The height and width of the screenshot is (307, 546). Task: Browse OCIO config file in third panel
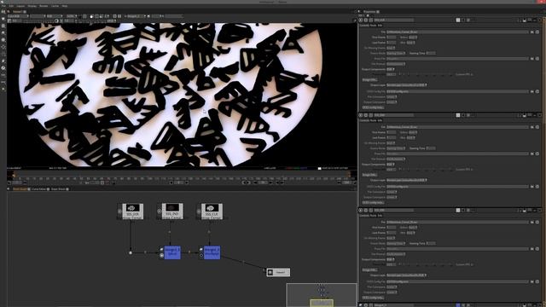coord(532,281)
